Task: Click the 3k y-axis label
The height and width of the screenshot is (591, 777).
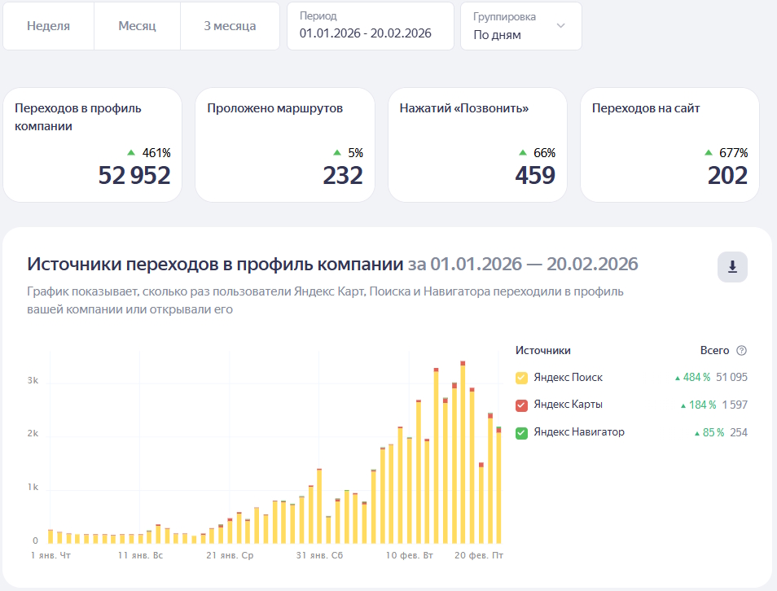Action: pyautogui.click(x=33, y=380)
